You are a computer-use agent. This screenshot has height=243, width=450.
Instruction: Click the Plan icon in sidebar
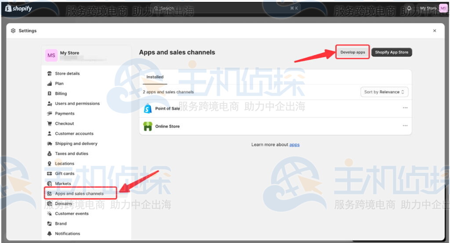pyautogui.click(x=49, y=83)
